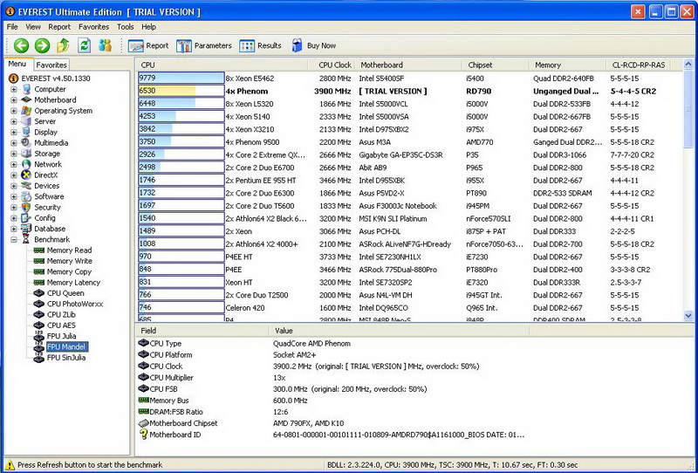Click the green Back arrow toolbar icon
Image resolution: width=698 pixels, height=473 pixels.
21,45
